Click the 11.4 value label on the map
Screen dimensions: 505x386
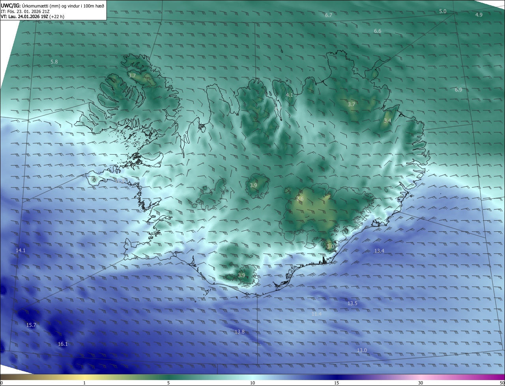tap(316, 314)
